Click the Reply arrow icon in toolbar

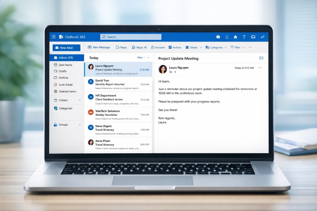tap(118, 47)
